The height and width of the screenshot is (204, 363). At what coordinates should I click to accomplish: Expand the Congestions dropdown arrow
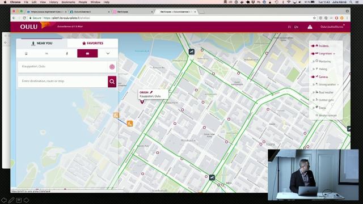pyautogui.click(x=334, y=54)
